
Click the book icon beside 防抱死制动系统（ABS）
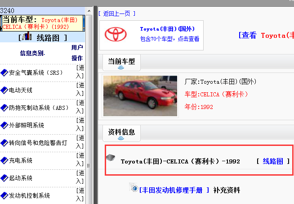[x=4, y=108]
